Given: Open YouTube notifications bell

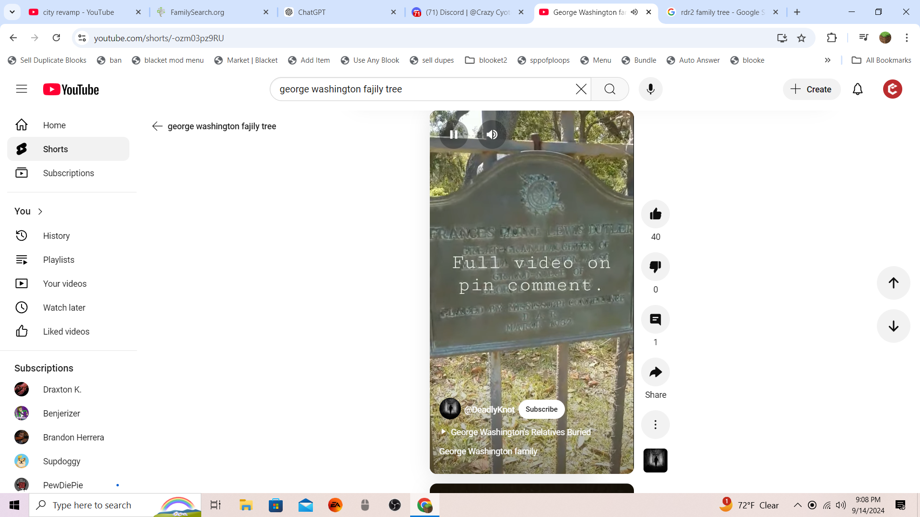Looking at the screenshot, I should pyautogui.click(x=857, y=89).
